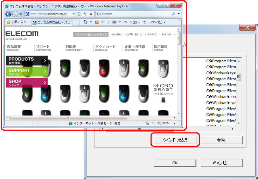This screenshot has width=258, height=179.
Task: Click キャンセル in the dialog
Action: point(221,163)
